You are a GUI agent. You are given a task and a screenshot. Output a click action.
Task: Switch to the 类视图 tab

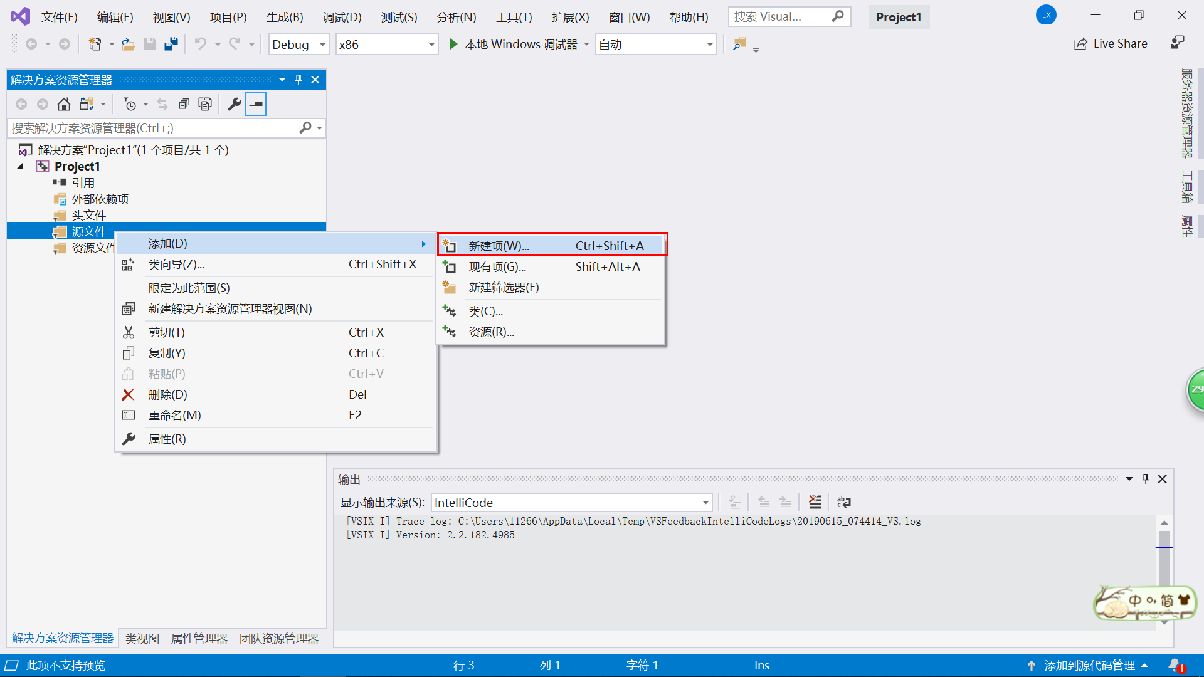coord(142,638)
